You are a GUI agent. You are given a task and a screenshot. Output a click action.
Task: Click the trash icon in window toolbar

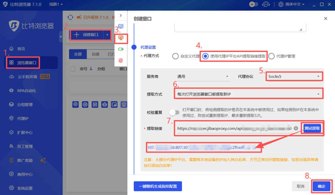point(124,105)
